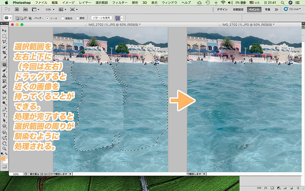This screenshot has width=305, height=191.
Task: Switch to the デザイン workspace
Action: click(222, 9)
